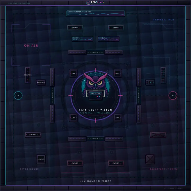Click the LNV CREATOR COMPLEX header text
Image resolution: width=191 pixels, height=191 pixels.
pyautogui.click(x=19, y=3)
